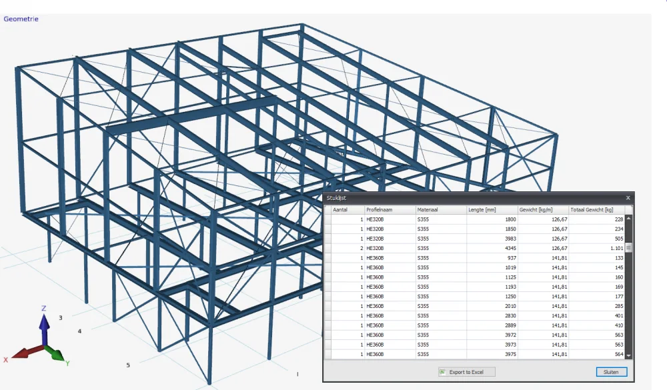667x390 pixels.
Task: Click the total weight cell 234
Action: pos(597,229)
